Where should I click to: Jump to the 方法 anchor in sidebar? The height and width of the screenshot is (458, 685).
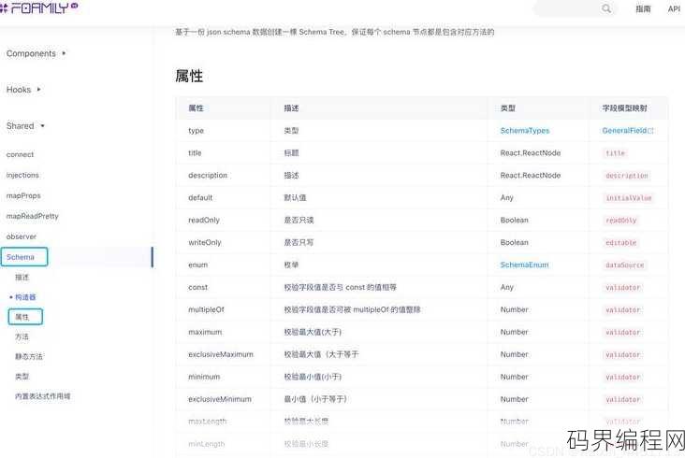(x=22, y=336)
